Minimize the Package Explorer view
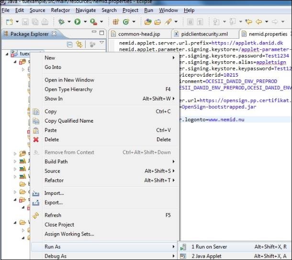The image size is (292, 260). (x=94, y=32)
